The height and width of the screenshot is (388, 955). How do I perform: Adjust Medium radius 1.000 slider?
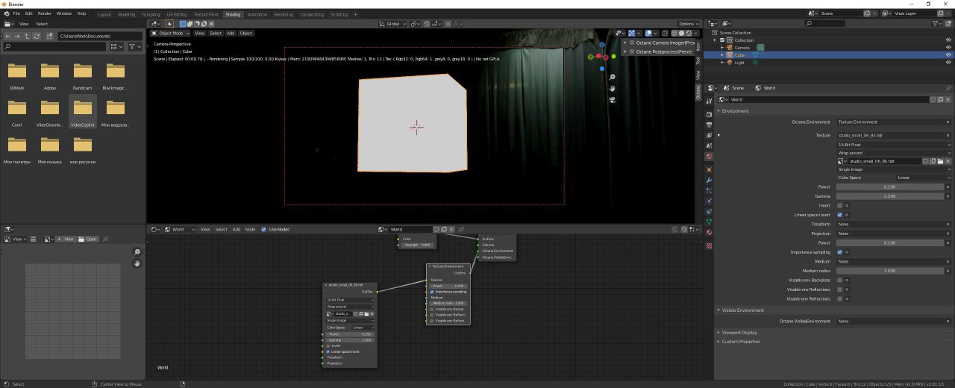click(x=889, y=271)
